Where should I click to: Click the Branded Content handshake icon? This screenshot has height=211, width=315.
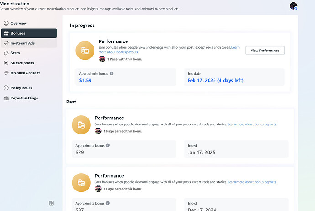click(6, 73)
